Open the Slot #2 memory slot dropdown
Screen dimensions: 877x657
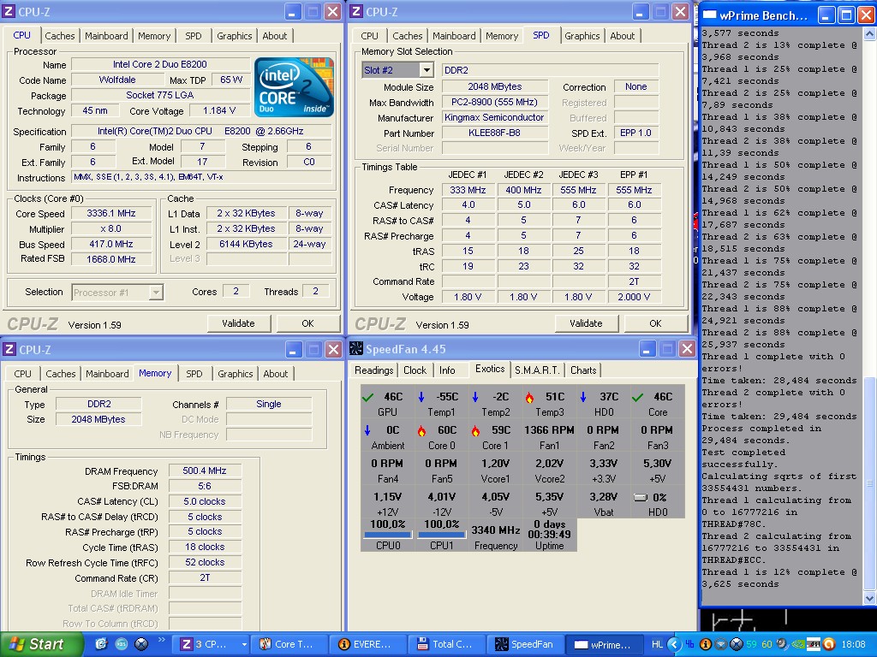tap(427, 70)
